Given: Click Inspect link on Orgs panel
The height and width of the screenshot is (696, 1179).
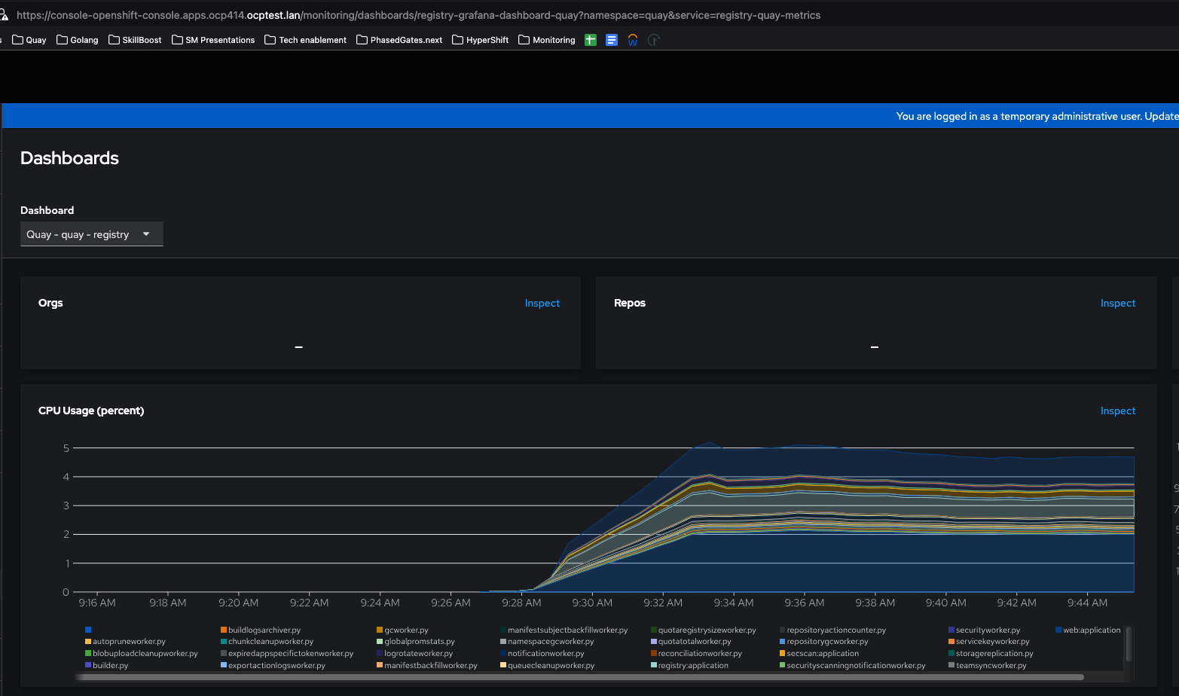Looking at the screenshot, I should tap(542, 303).
